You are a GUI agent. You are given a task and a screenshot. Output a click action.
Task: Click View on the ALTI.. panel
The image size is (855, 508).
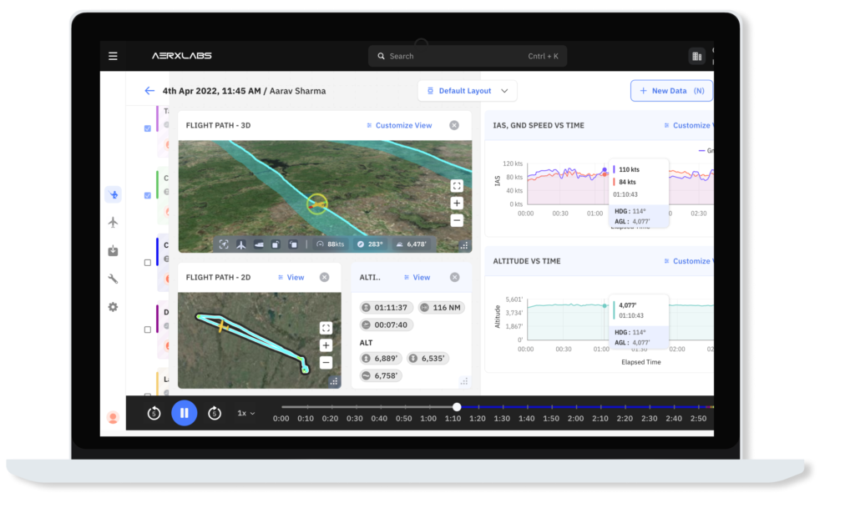coord(417,277)
